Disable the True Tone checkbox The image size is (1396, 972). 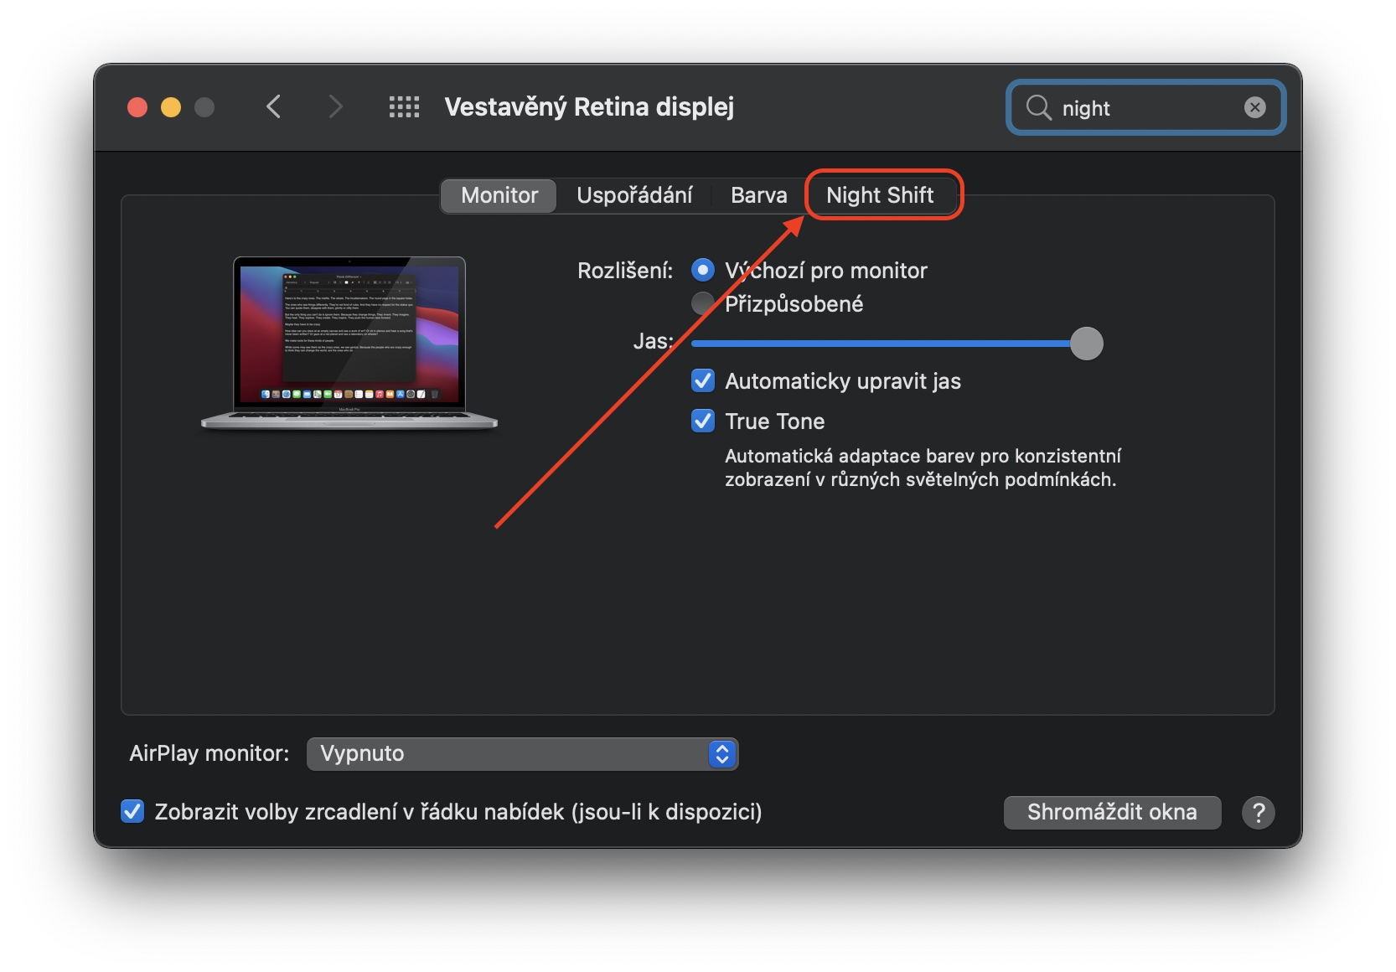pos(702,421)
